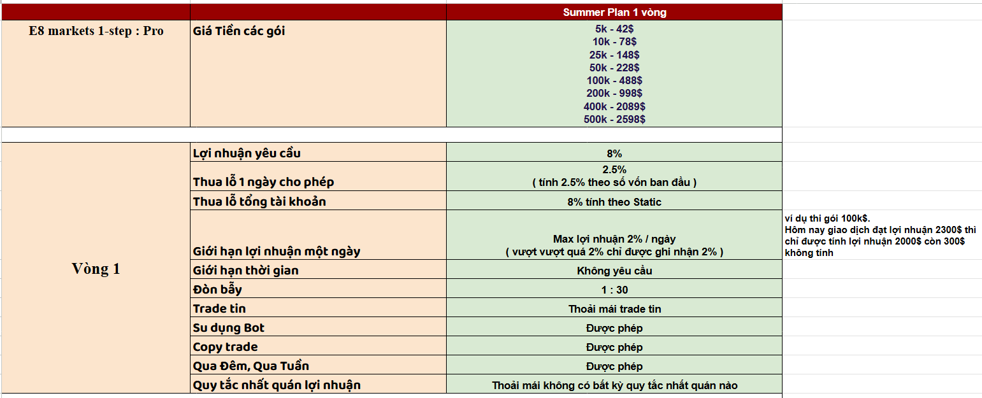Select the 'Được phép' cell beside 'Copy trade'

[614, 346]
